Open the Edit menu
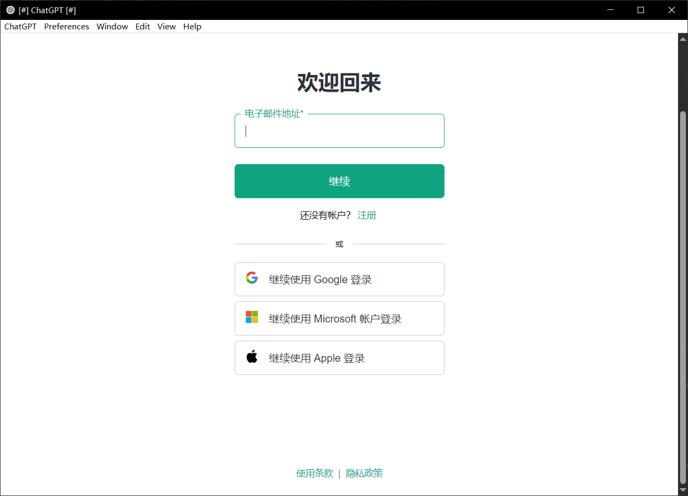The width and height of the screenshot is (688, 496). point(143,27)
